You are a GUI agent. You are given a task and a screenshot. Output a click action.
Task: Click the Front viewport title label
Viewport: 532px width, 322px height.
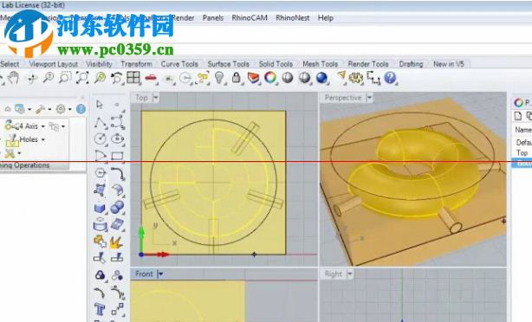click(144, 274)
